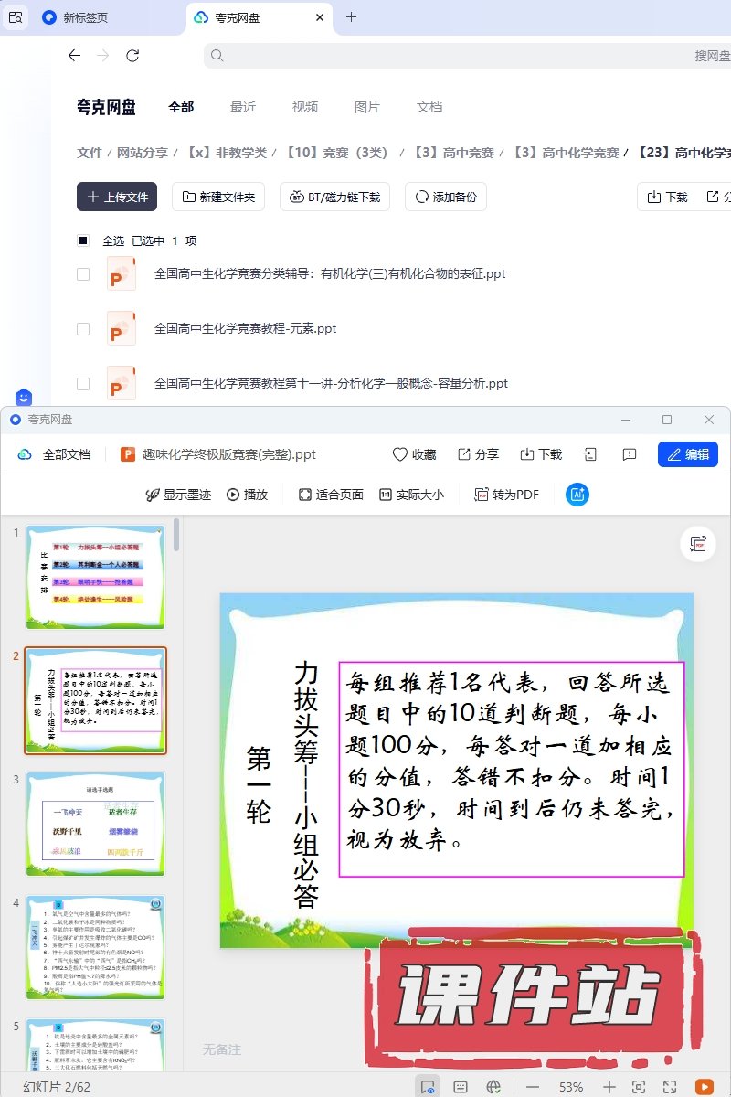Click the fullscreen icon in status bar
Image resolution: width=731 pixels, height=1097 pixels.
670,1087
